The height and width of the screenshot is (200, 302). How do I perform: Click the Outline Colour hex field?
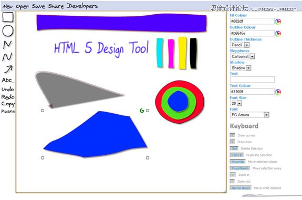pyautogui.click(x=252, y=33)
